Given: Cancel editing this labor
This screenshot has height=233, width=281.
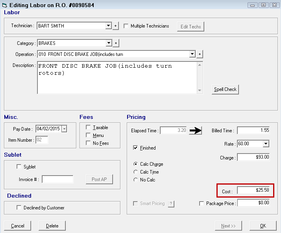Looking at the screenshot, I should pyautogui.click(x=18, y=226).
